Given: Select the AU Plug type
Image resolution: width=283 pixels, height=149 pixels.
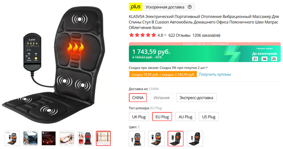Looking at the screenshot, I should (x=185, y=117).
